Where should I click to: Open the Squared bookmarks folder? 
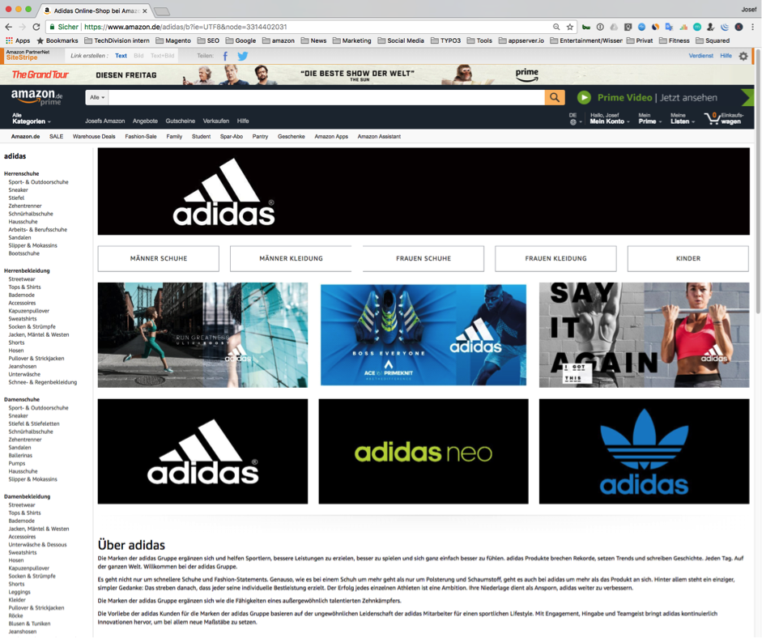[x=713, y=40]
